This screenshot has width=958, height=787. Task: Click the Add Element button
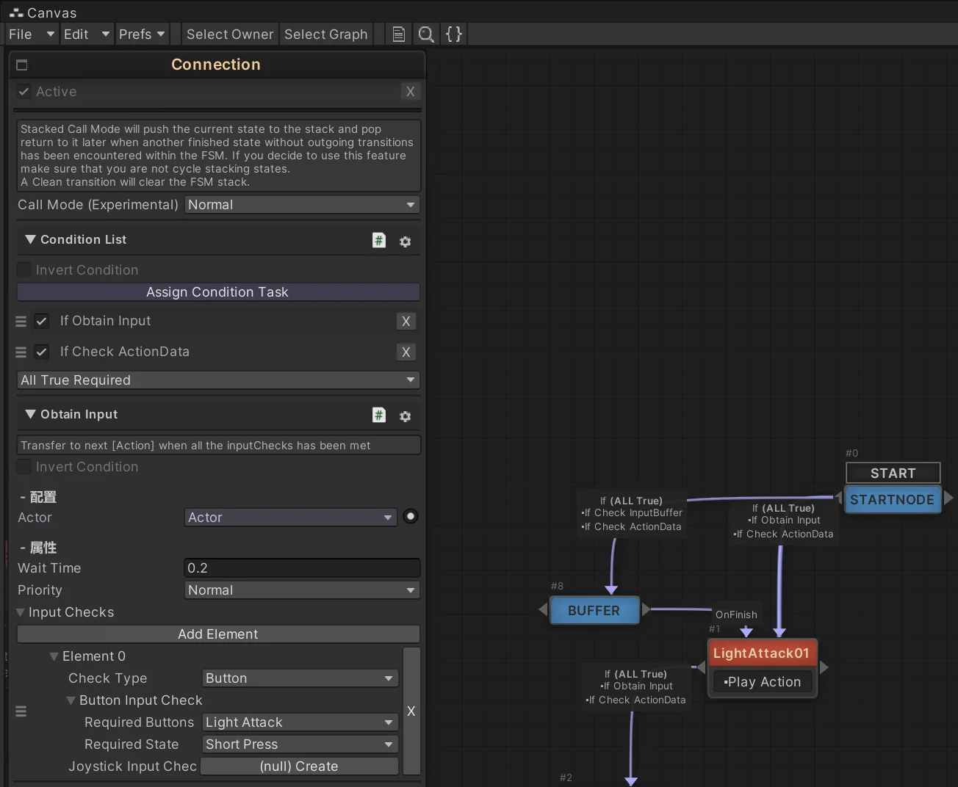click(x=218, y=634)
